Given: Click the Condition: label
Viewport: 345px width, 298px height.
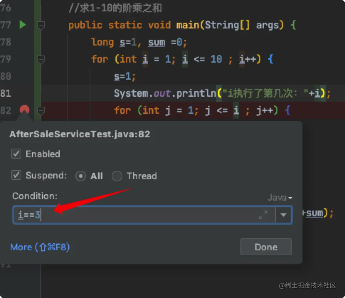Looking at the screenshot, I should point(35,196).
